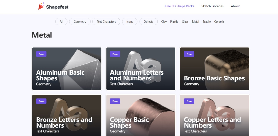Image resolution: width=278 pixels, height=136 pixels.
Task: Click Free badge on Copper Basic Shapes
Action: click(115, 101)
